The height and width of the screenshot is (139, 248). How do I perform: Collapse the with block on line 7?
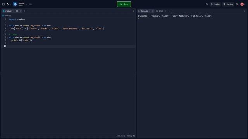tap(7, 37)
